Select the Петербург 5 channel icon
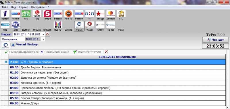 click(47, 14)
